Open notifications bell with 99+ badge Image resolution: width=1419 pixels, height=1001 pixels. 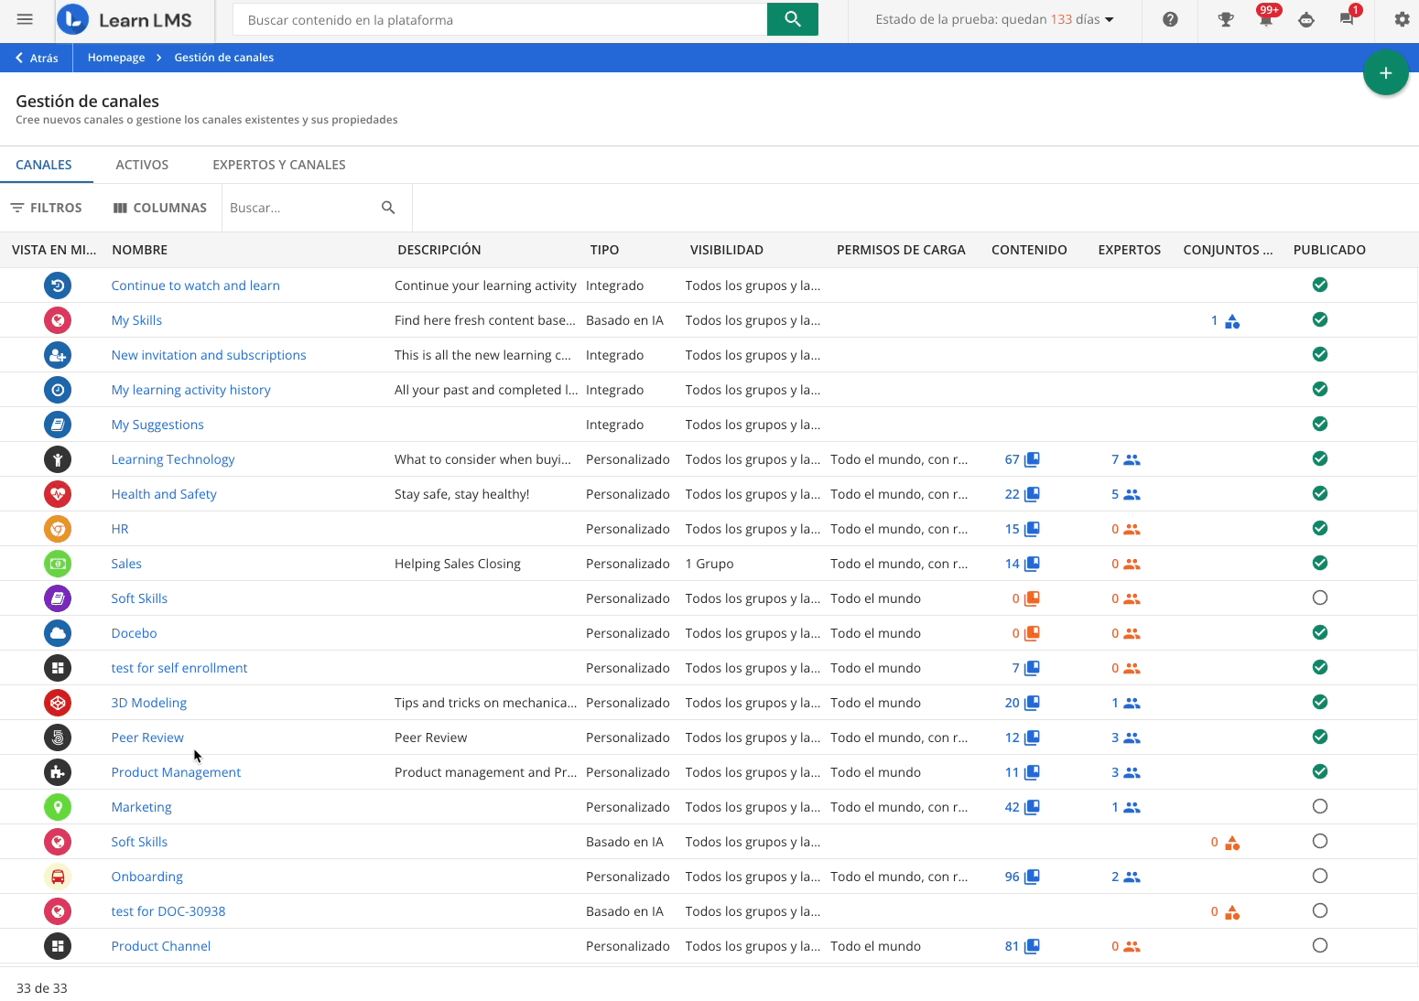[1266, 19]
